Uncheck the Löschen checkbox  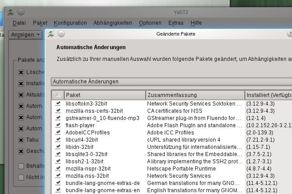(x=21, y=72)
